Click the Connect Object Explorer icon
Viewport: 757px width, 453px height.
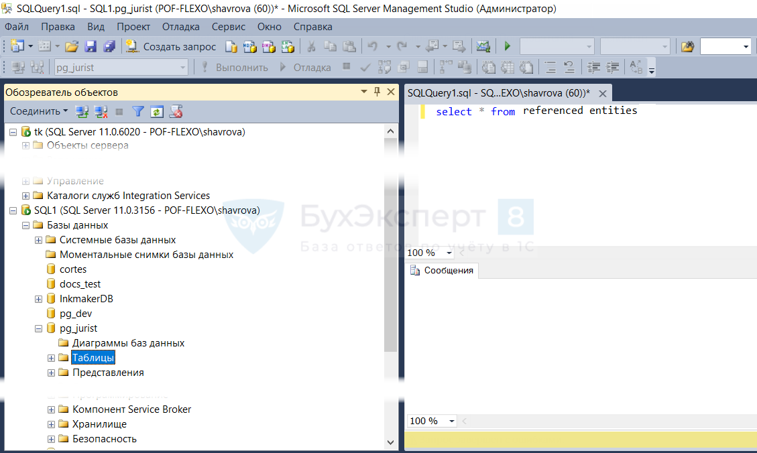click(82, 112)
